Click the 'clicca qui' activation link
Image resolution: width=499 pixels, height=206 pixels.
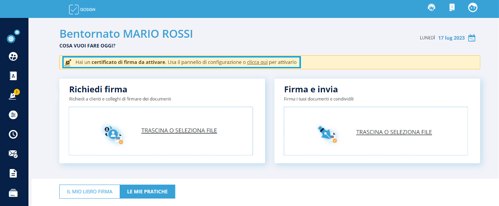coord(257,62)
